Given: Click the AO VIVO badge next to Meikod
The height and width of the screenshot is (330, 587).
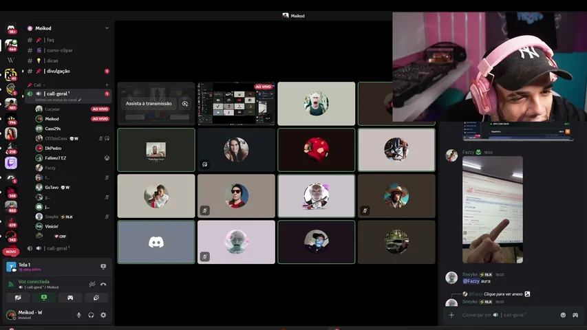Looking at the screenshot, I should pyautogui.click(x=100, y=119).
